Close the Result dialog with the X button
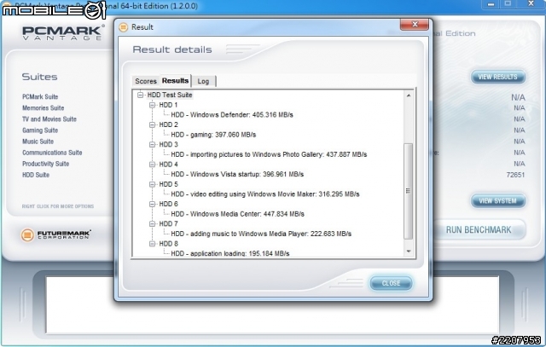The image size is (546, 347). 415,24
